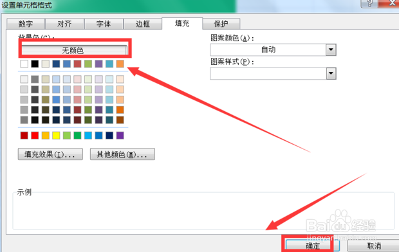Image resolution: width=399 pixels, height=252 pixels.
Task: Click the 图案颜色 combo box showing 自动
Action: (273, 50)
